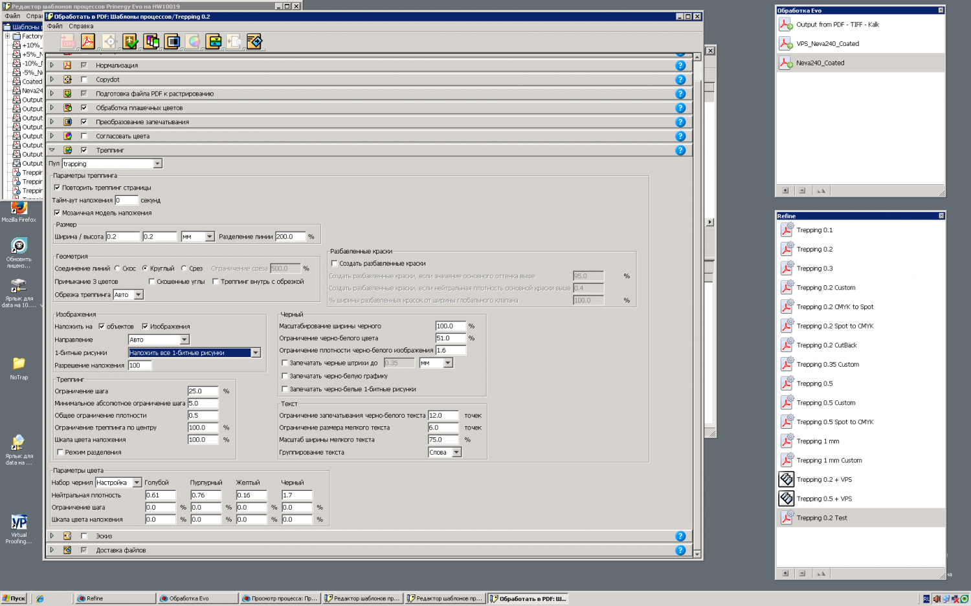Image resolution: width=971 pixels, height=606 pixels.
Task: Open Mozilla Firefox desktop shortcut
Action: (x=19, y=211)
